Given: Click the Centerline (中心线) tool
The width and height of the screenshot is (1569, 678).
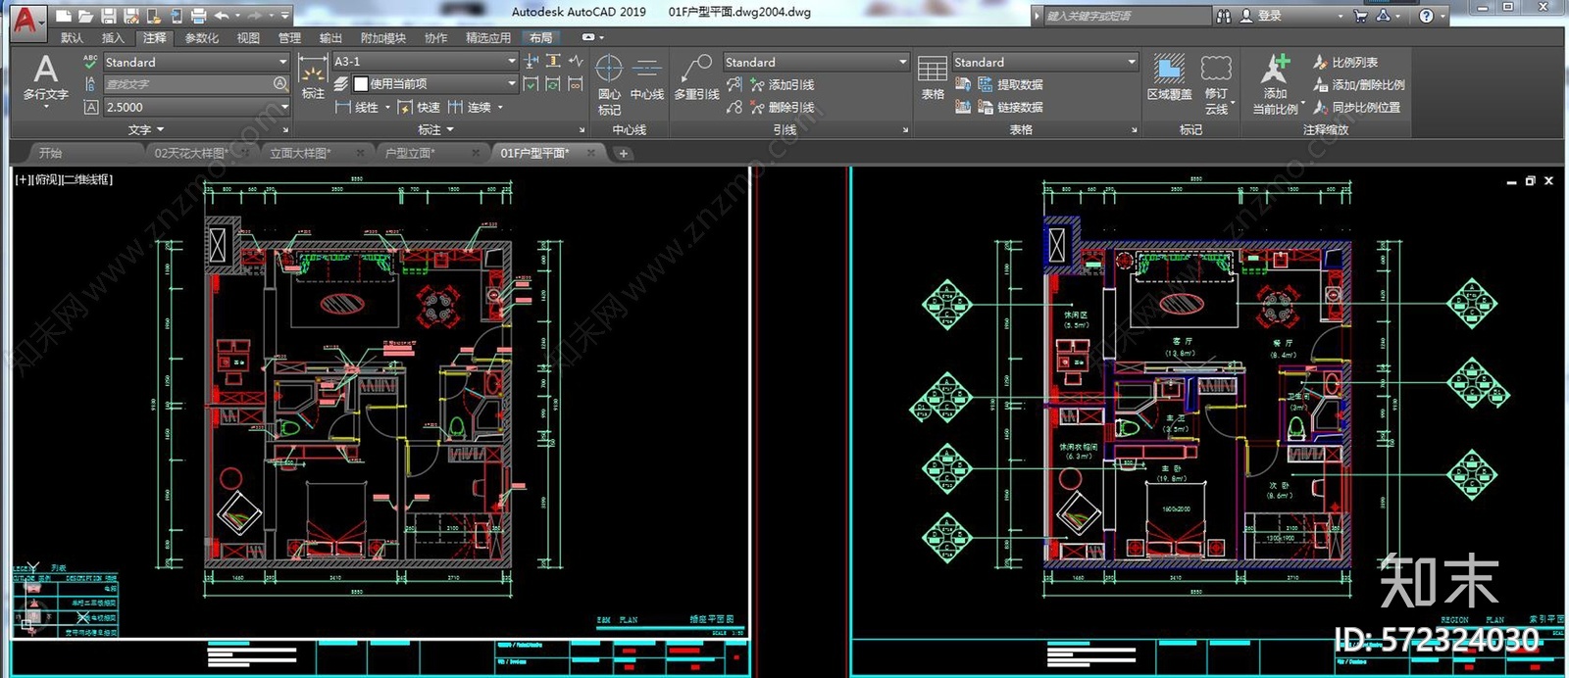Looking at the screenshot, I should point(646,76).
